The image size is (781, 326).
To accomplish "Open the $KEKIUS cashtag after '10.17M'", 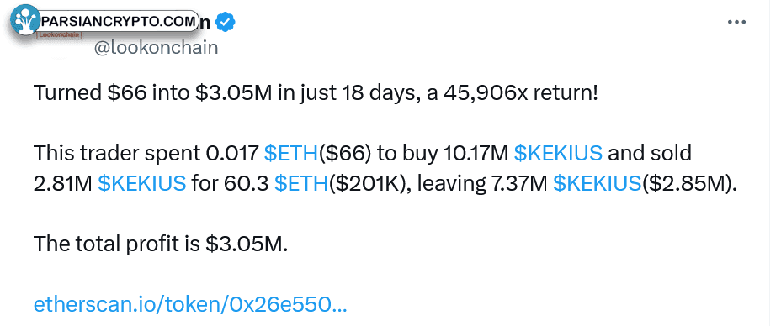I will click(558, 154).
